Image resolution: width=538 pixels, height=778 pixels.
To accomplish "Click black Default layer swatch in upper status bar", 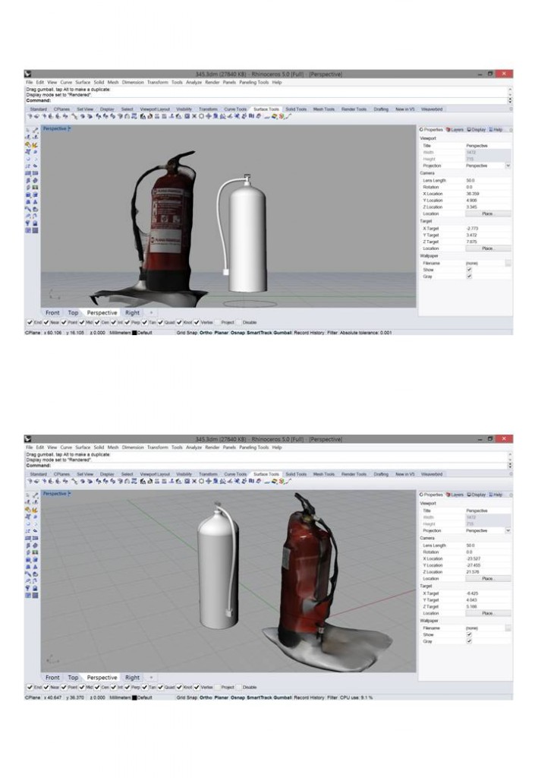I will coord(134,333).
